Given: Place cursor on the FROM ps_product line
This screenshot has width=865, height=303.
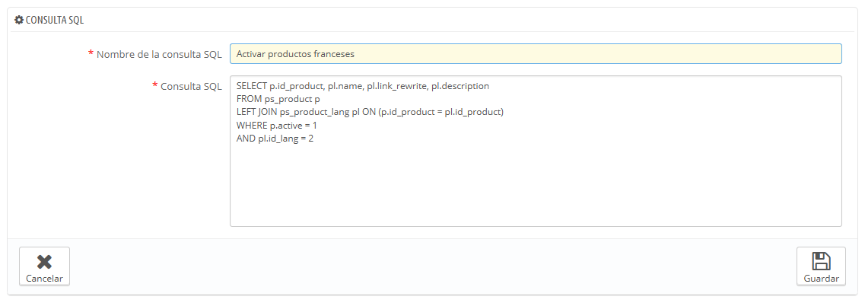Looking at the screenshot, I should (278, 99).
